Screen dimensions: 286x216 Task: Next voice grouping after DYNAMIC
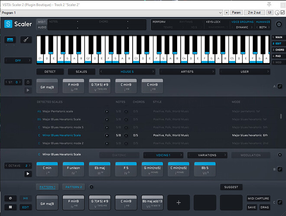(251, 27)
